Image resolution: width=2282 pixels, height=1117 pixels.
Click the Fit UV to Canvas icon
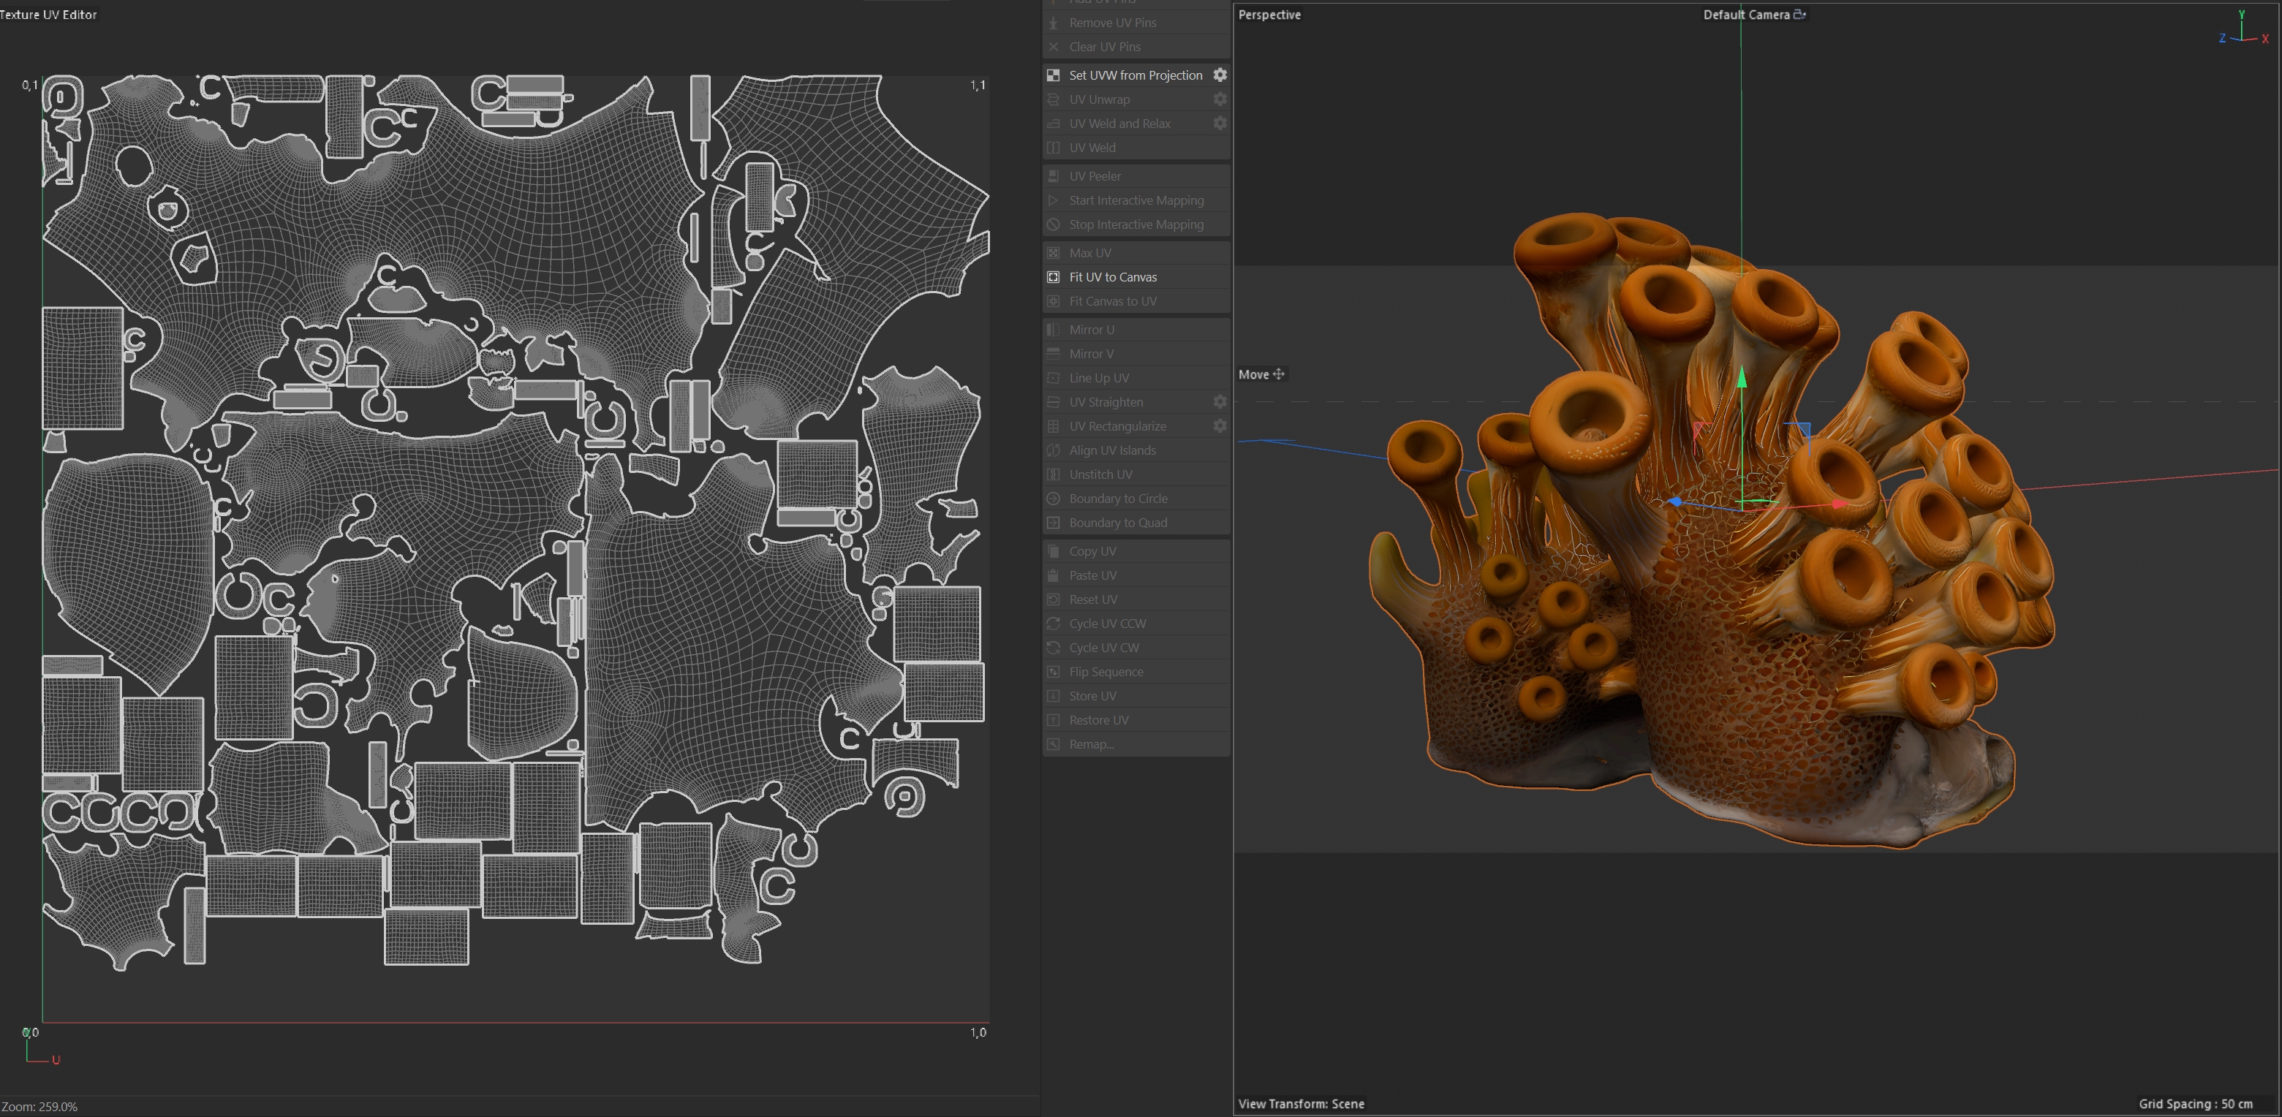(1054, 277)
